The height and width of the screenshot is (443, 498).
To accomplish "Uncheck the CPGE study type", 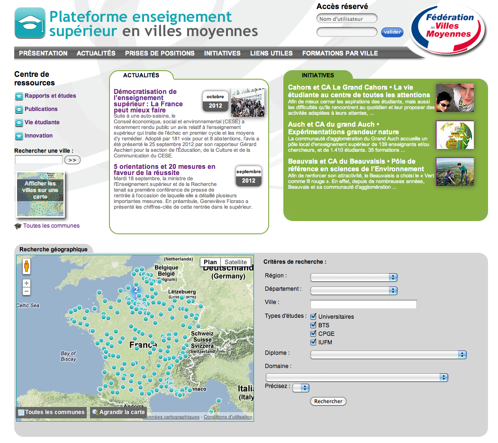I will (x=314, y=333).
